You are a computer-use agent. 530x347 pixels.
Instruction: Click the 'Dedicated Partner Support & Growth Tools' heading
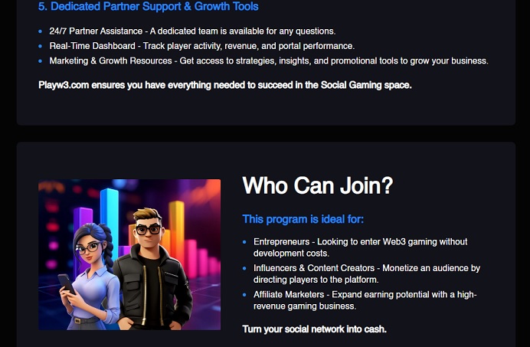(149, 6)
